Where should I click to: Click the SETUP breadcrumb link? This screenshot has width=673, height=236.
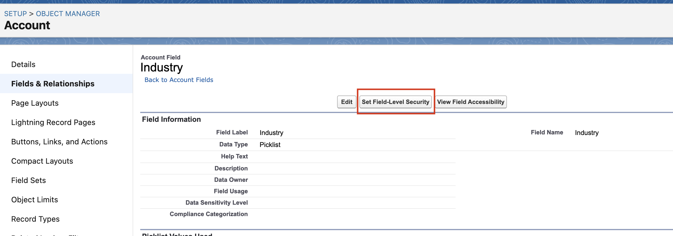click(x=15, y=14)
